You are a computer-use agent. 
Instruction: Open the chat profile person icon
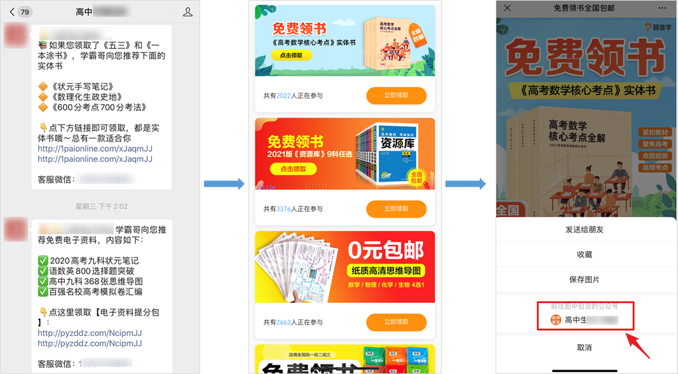coord(187,11)
